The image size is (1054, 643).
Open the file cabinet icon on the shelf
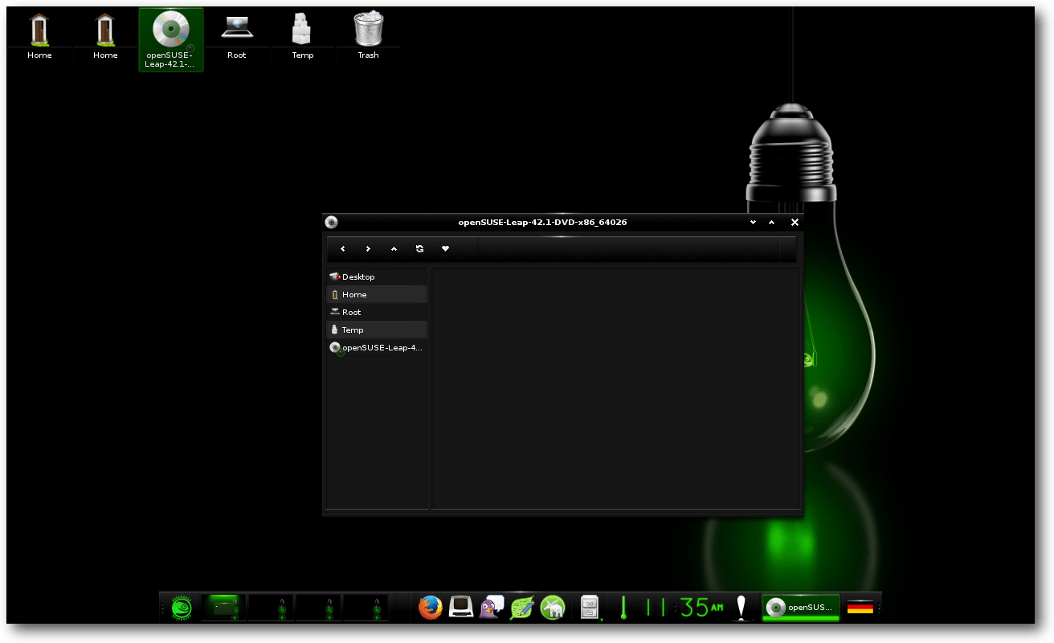[591, 608]
